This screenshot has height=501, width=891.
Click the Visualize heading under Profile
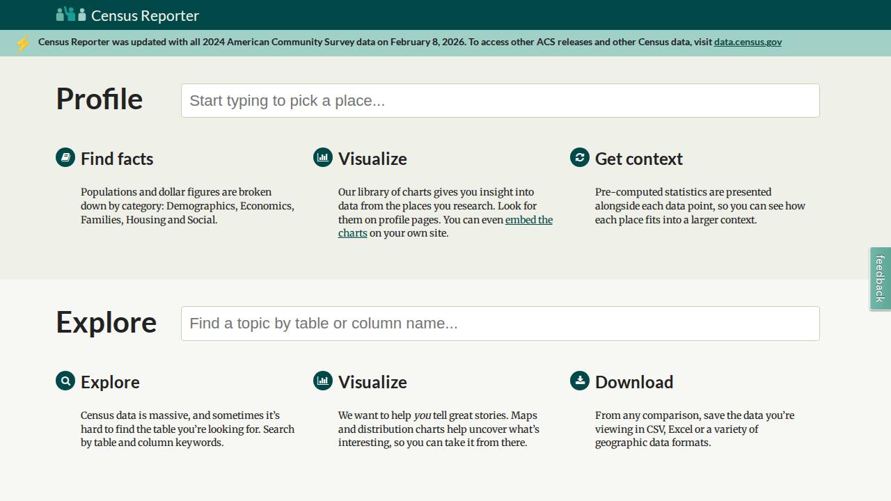pos(372,159)
